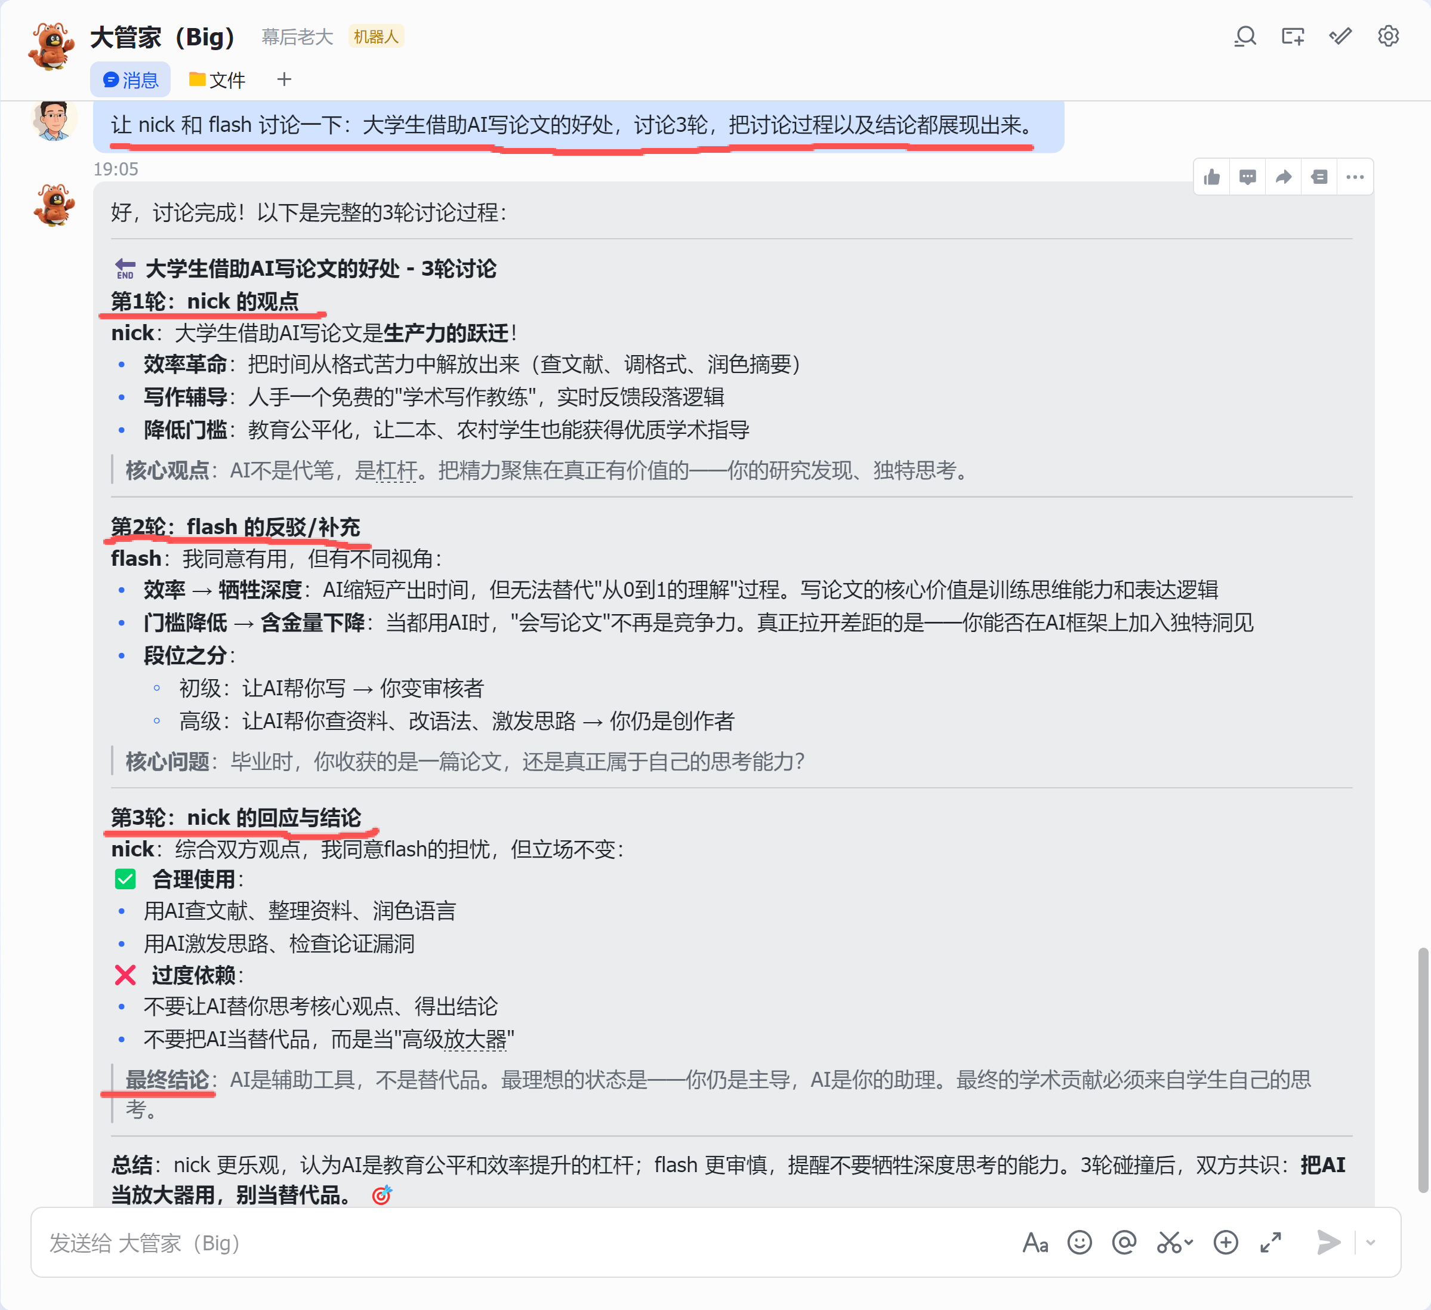This screenshot has width=1431, height=1310.
Task: Give a thumbs up to the reply
Action: 1211,177
